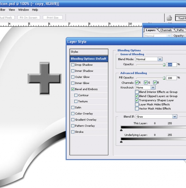The width and height of the screenshot is (186, 188).
Task: Check Blend Interior Effects as Group
Action: (x=137, y=92)
